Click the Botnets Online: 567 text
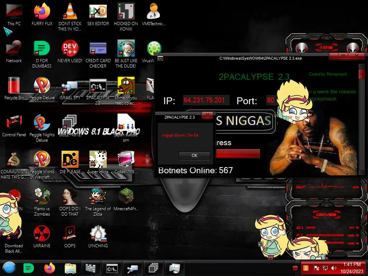 click(195, 170)
